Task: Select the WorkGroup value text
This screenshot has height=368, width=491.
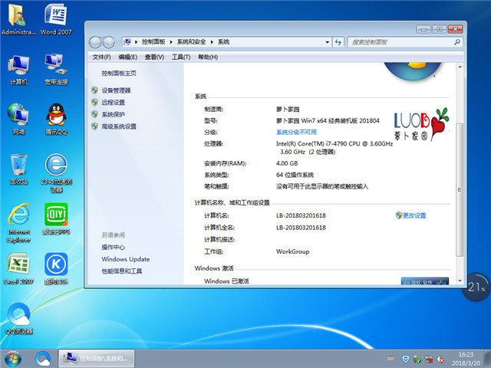Action: 292,251
